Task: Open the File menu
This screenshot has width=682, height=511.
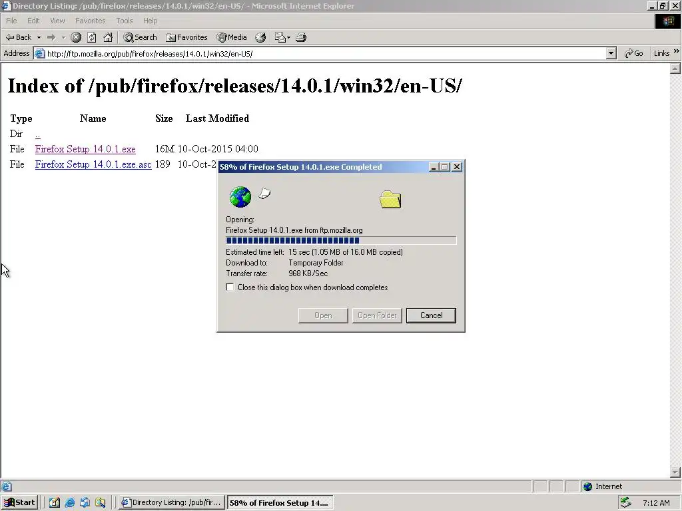Action: (11, 21)
